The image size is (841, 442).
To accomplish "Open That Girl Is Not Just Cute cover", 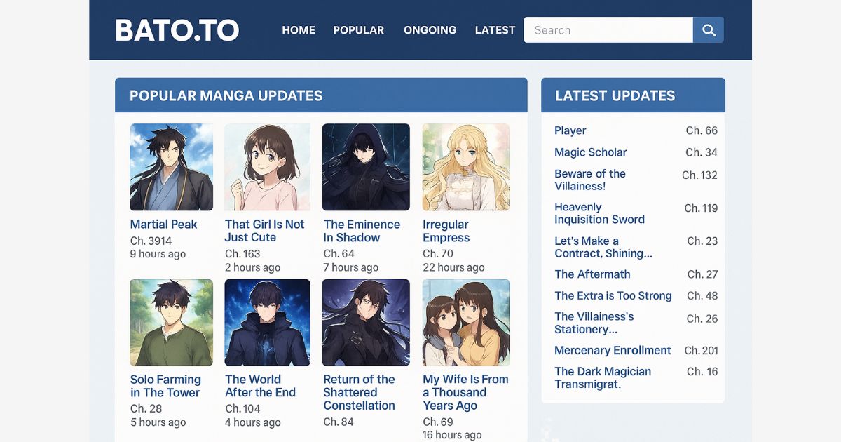I will click(x=267, y=167).
